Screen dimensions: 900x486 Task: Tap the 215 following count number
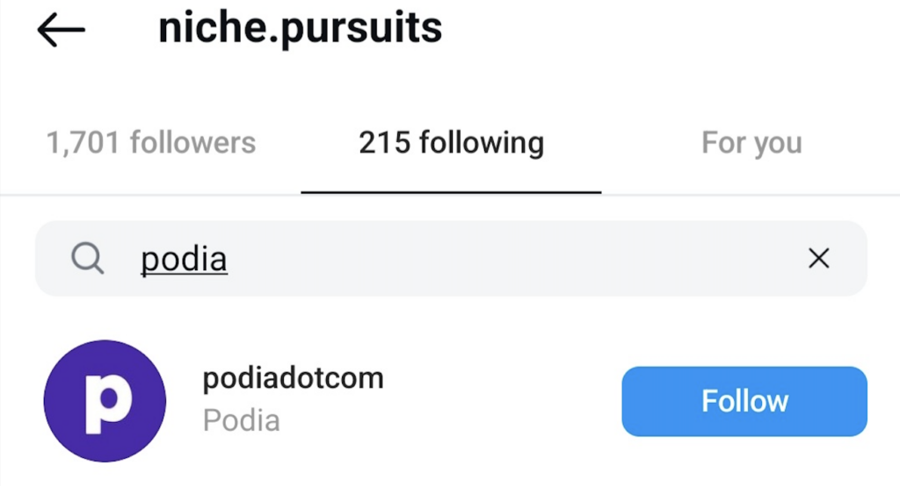click(x=385, y=143)
